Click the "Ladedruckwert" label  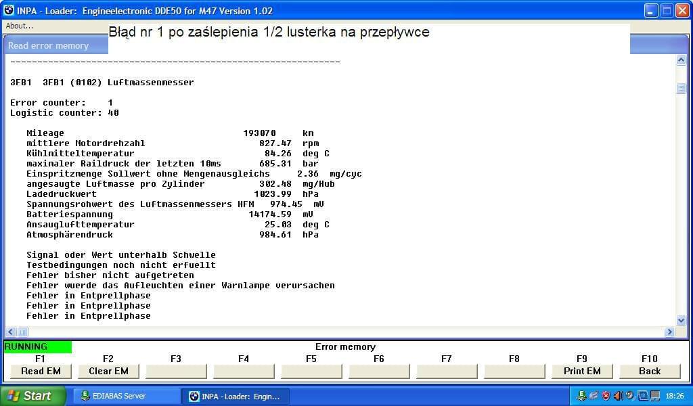tap(62, 194)
